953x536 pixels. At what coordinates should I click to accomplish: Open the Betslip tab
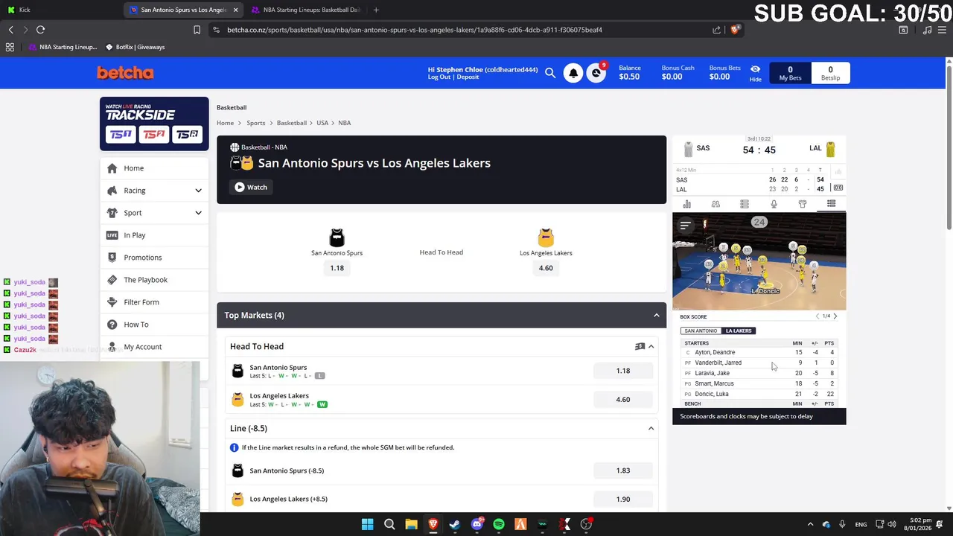(830, 73)
